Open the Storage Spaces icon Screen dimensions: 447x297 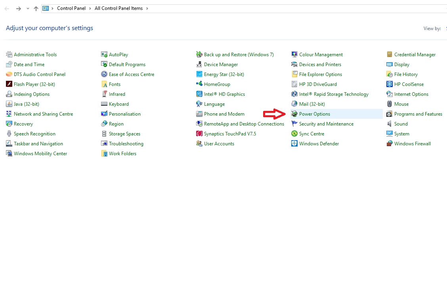(x=104, y=134)
